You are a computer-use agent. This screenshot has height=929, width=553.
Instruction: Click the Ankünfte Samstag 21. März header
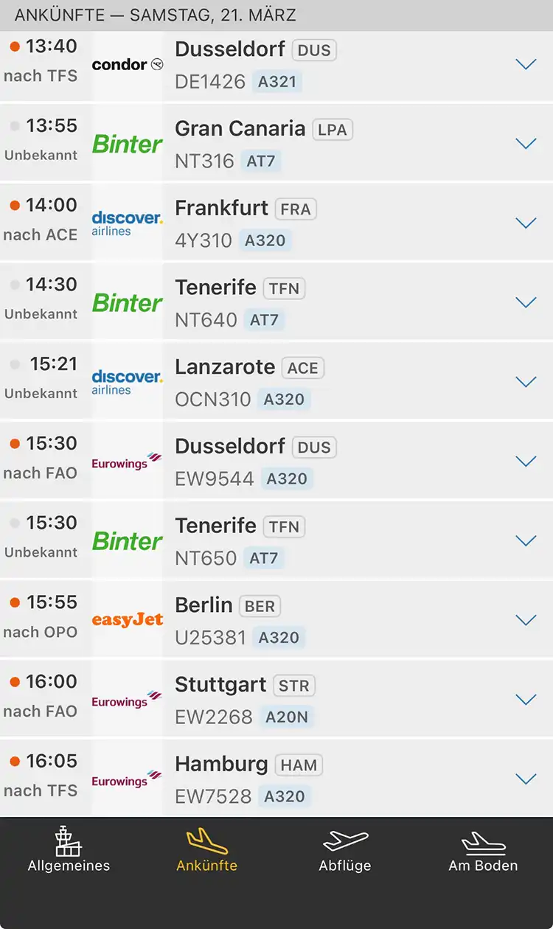click(x=156, y=15)
